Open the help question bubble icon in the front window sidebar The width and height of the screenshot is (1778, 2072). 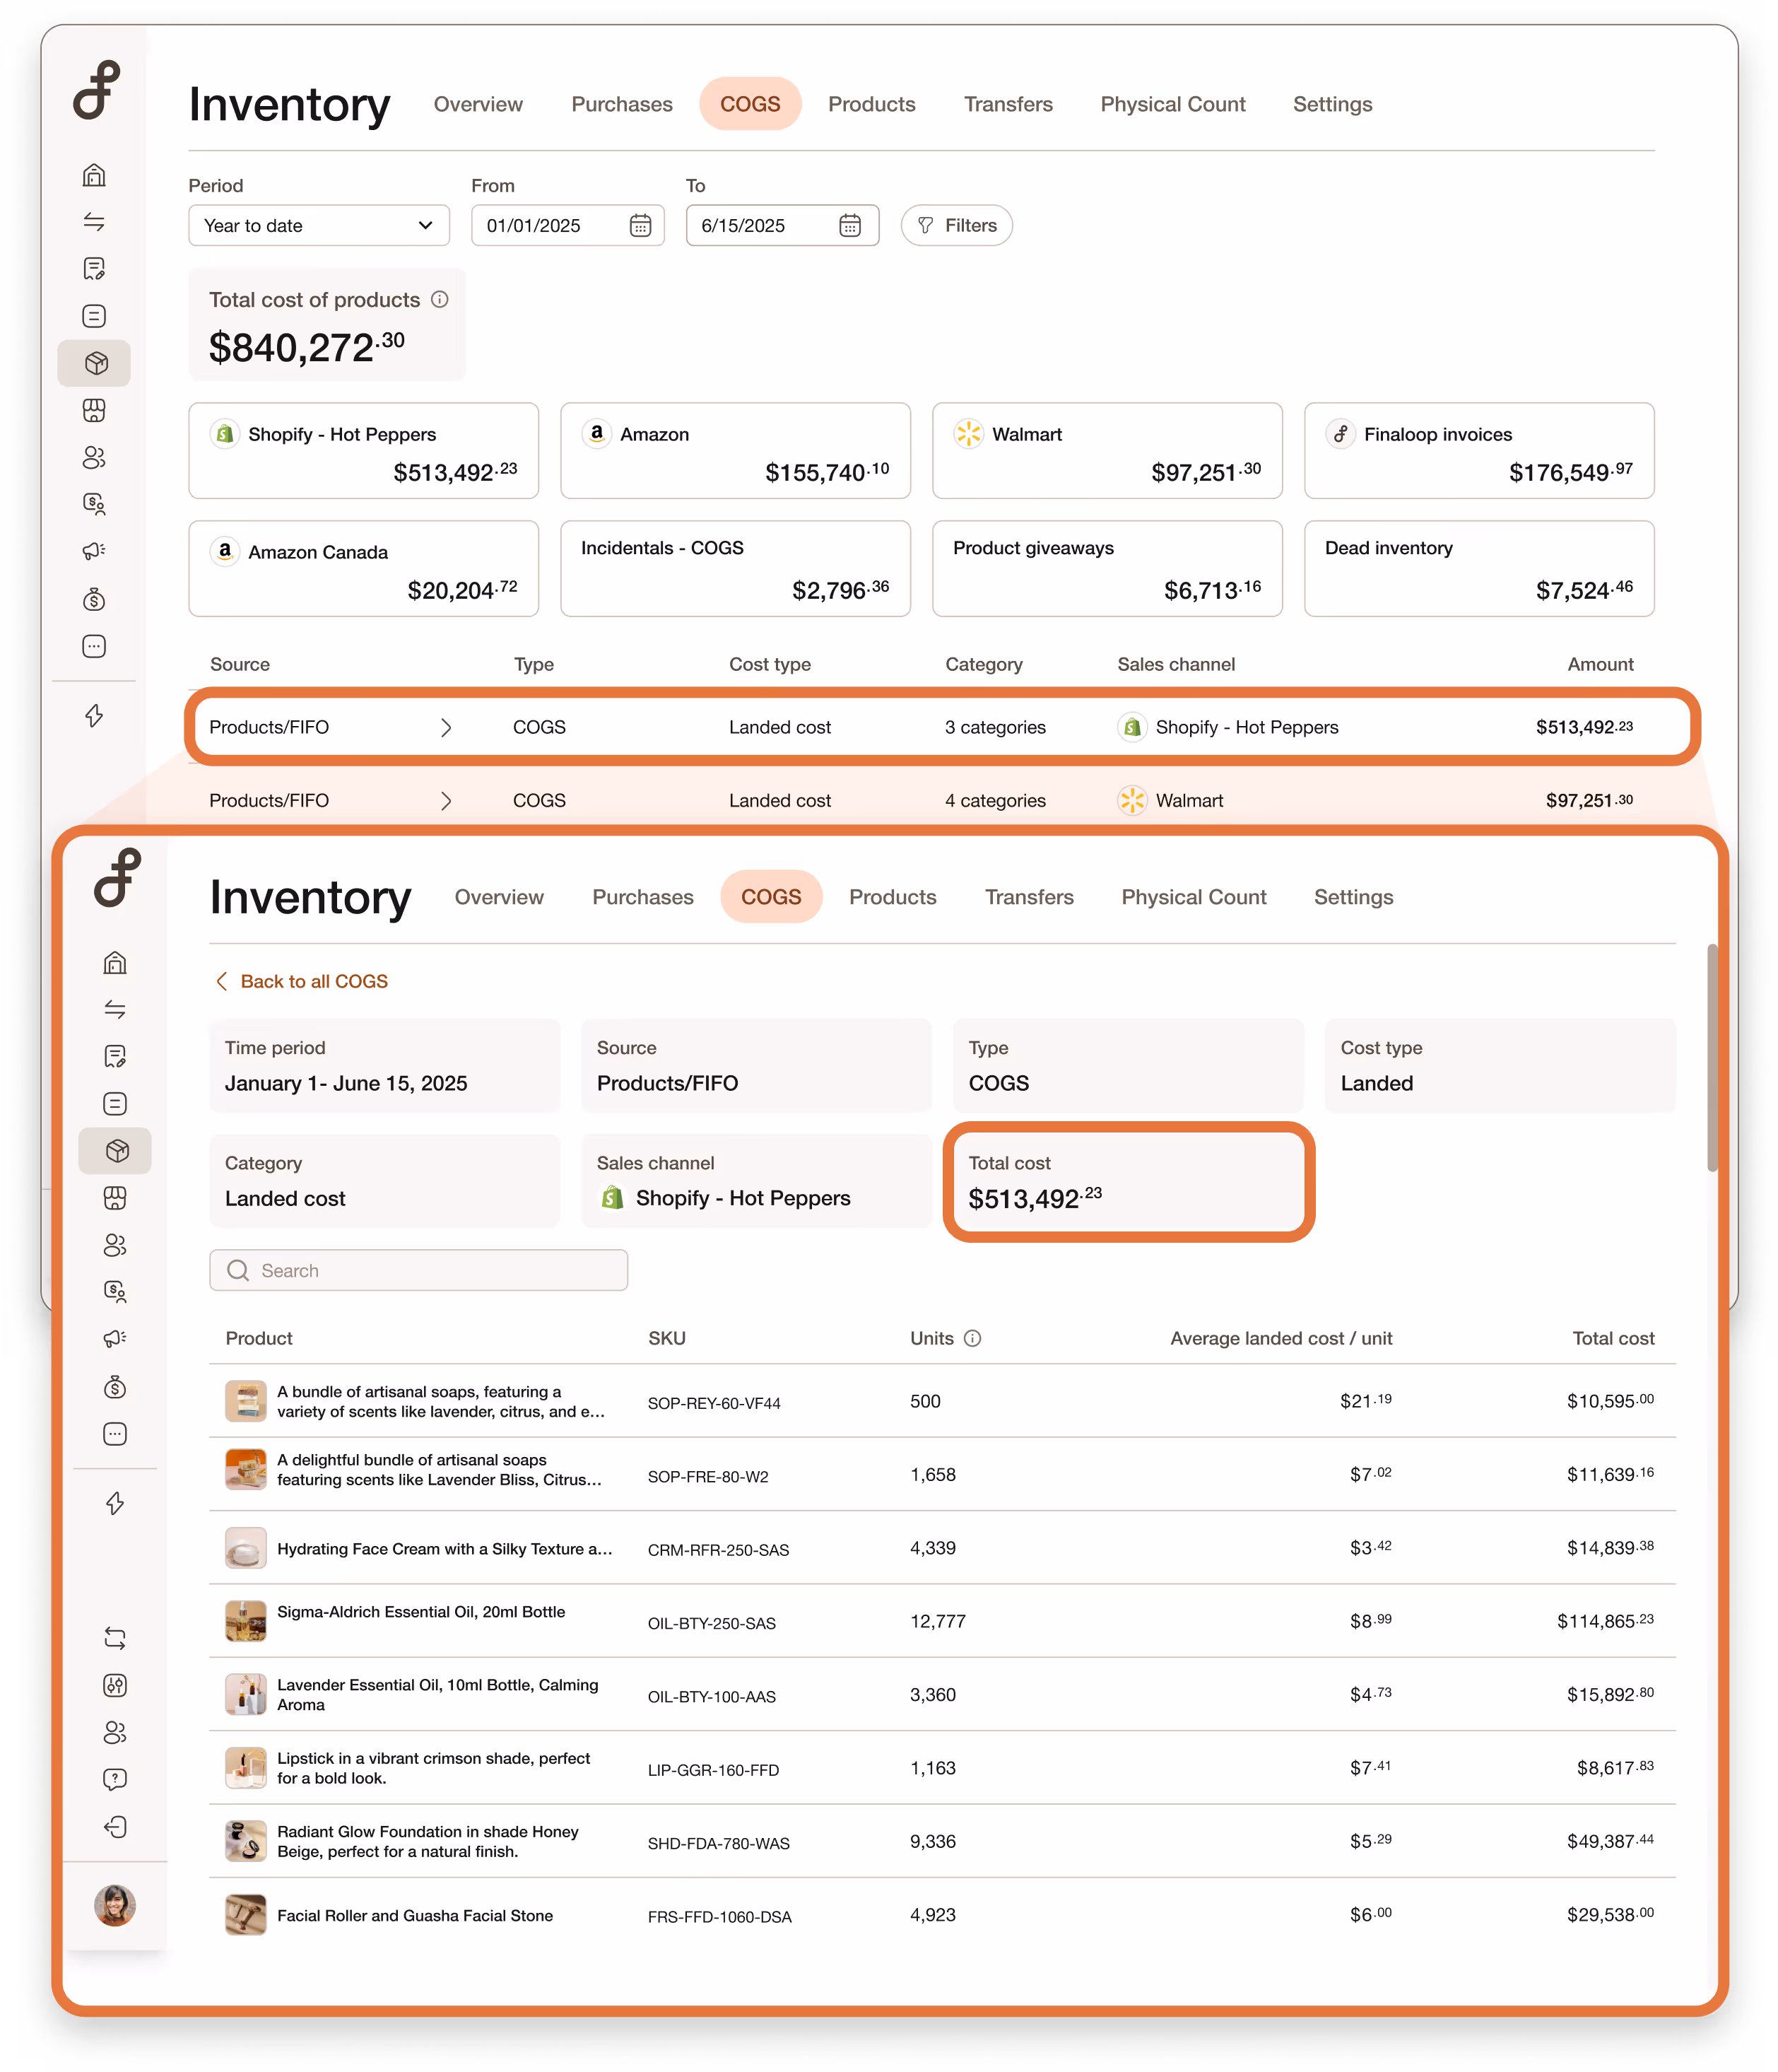coord(115,1779)
